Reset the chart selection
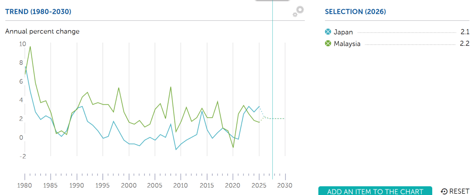Image resolution: width=475 pixels, height=195 pixels. point(455,191)
